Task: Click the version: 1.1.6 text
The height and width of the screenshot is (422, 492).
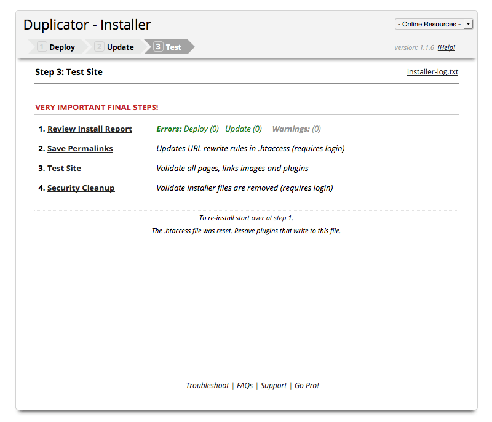Action: pyautogui.click(x=414, y=47)
